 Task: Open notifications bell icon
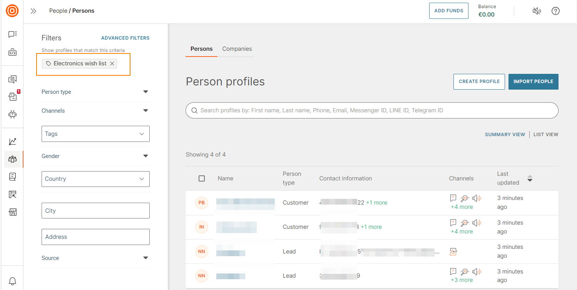point(12,281)
